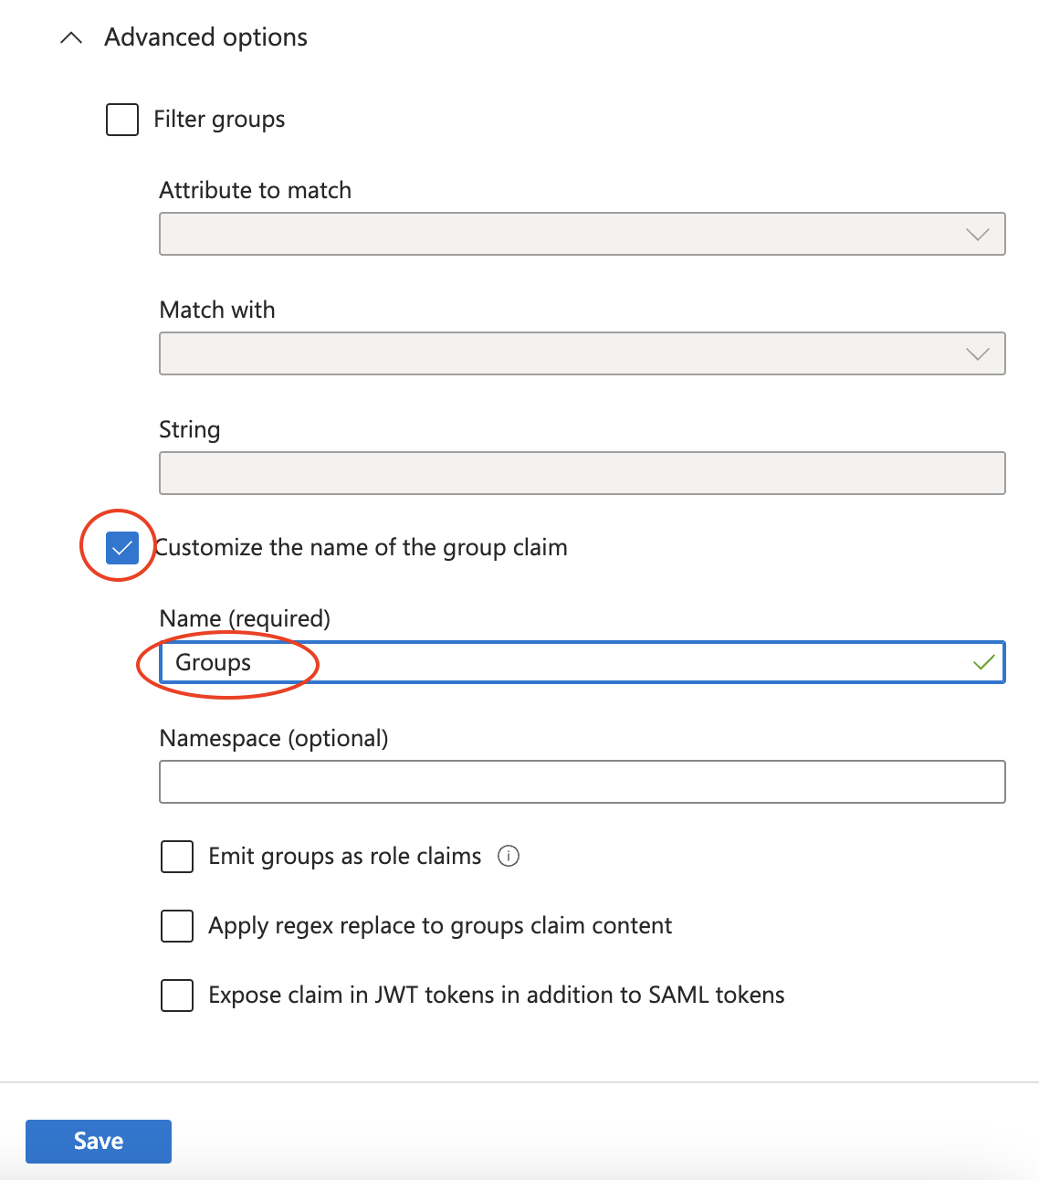This screenshot has width=1039, height=1180.
Task: Click the info icon beside role claims
Action: (x=509, y=856)
